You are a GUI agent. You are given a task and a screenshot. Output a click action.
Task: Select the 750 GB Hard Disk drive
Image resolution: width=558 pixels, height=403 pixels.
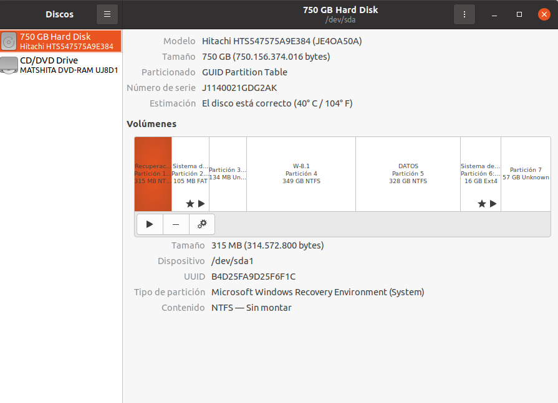pos(61,41)
